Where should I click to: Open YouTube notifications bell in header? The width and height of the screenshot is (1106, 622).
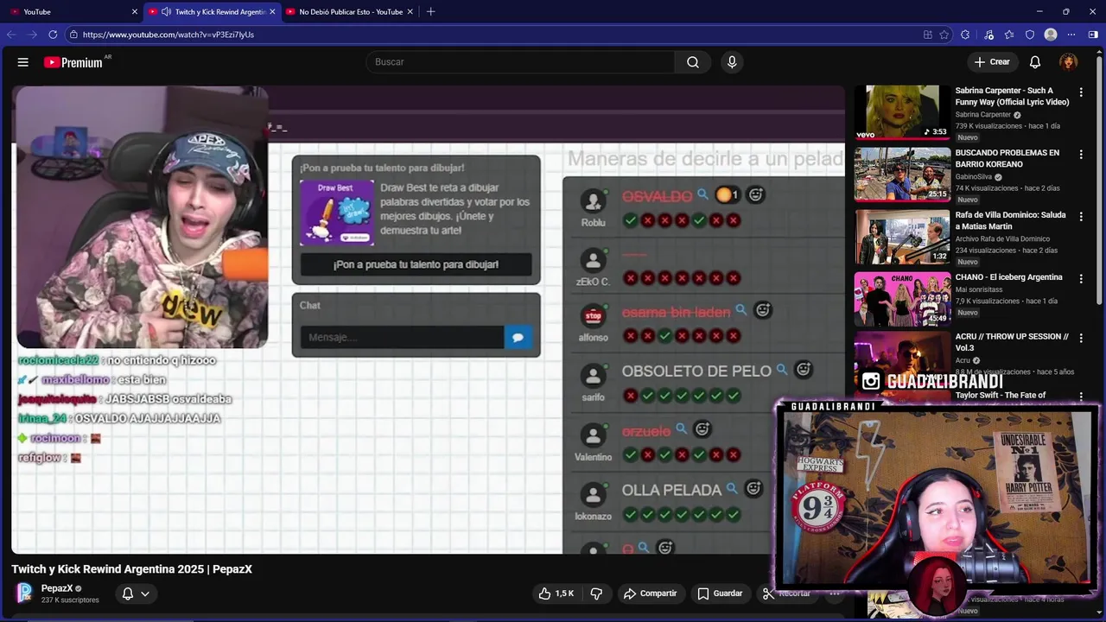tap(1035, 62)
